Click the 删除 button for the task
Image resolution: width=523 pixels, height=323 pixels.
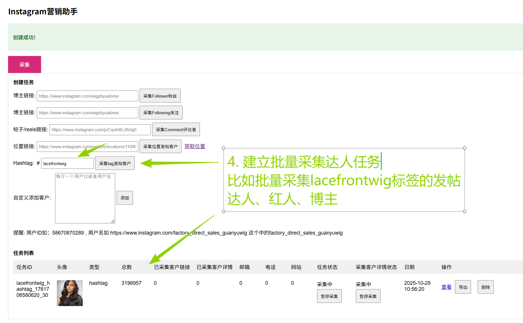click(485, 287)
